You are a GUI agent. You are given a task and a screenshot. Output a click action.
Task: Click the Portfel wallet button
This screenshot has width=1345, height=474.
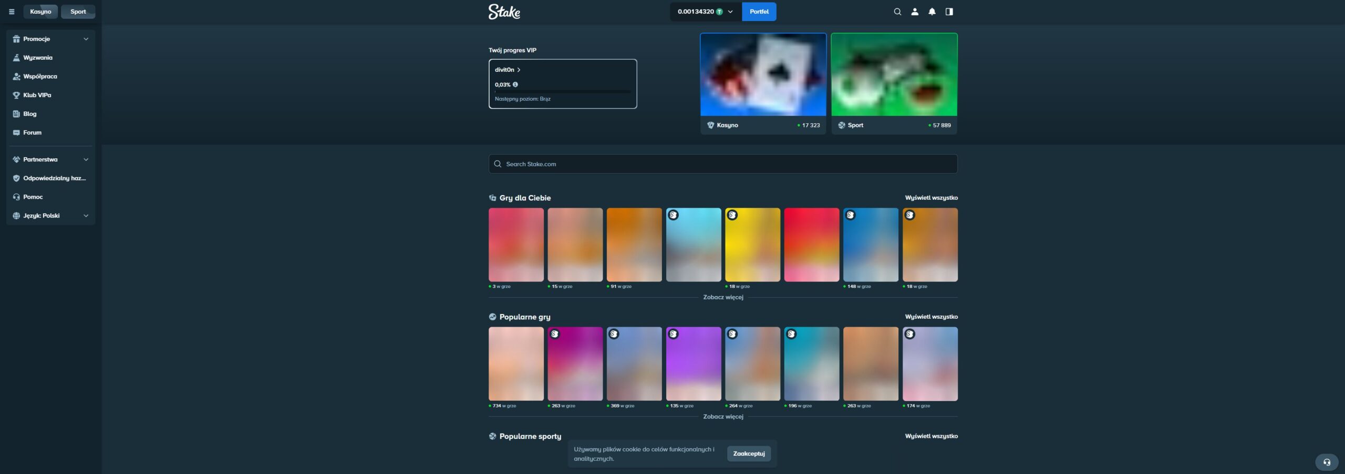pyautogui.click(x=759, y=12)
